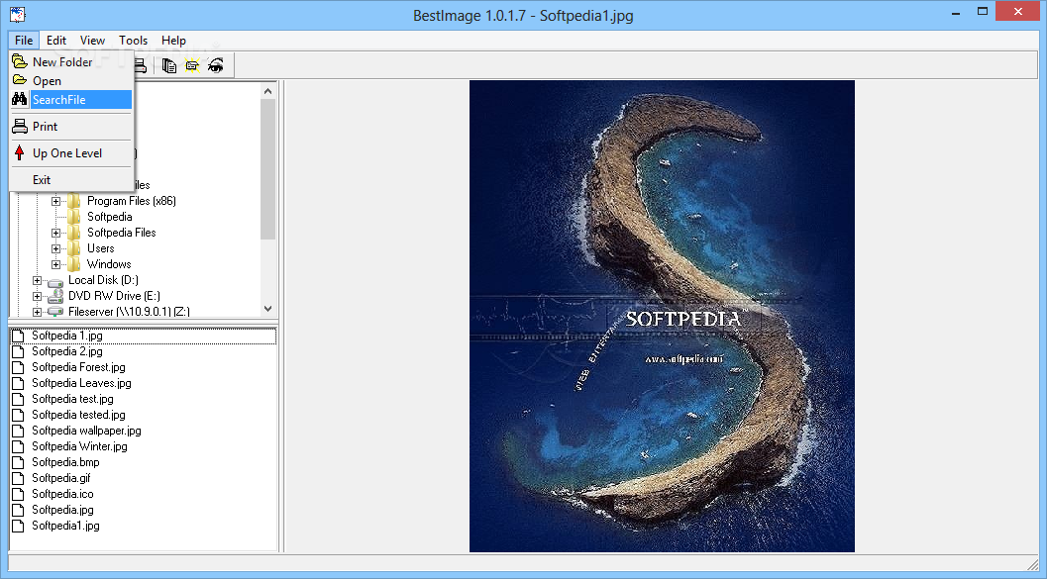This screenshot has width=1047, height=579.
Task: Expand the DVD RW Drive (E:) node
Action: tap(38, 296)
